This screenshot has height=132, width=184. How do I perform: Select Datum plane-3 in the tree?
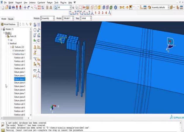coord(20,79)
